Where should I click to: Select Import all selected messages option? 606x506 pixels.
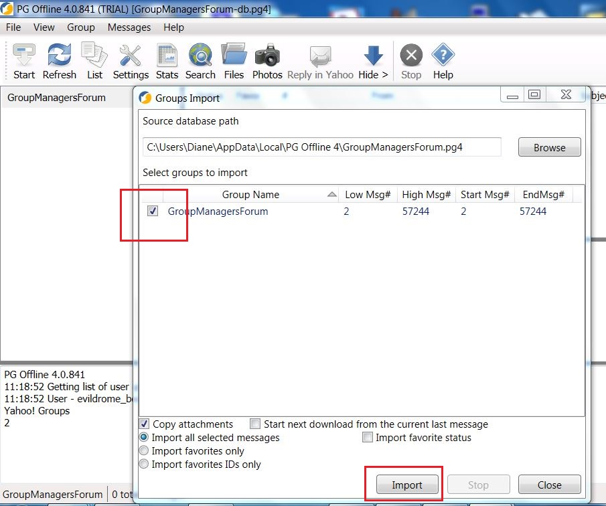tap(144, 437)
